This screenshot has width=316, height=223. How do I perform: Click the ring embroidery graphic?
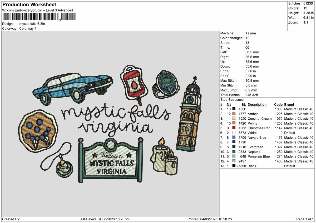166,84
